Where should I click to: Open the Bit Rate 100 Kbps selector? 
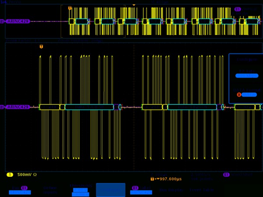pyautogui.click(x=246, y=76)
